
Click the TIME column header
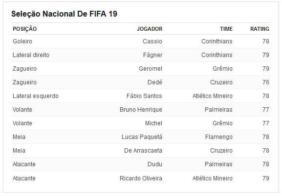pos(226,29)
